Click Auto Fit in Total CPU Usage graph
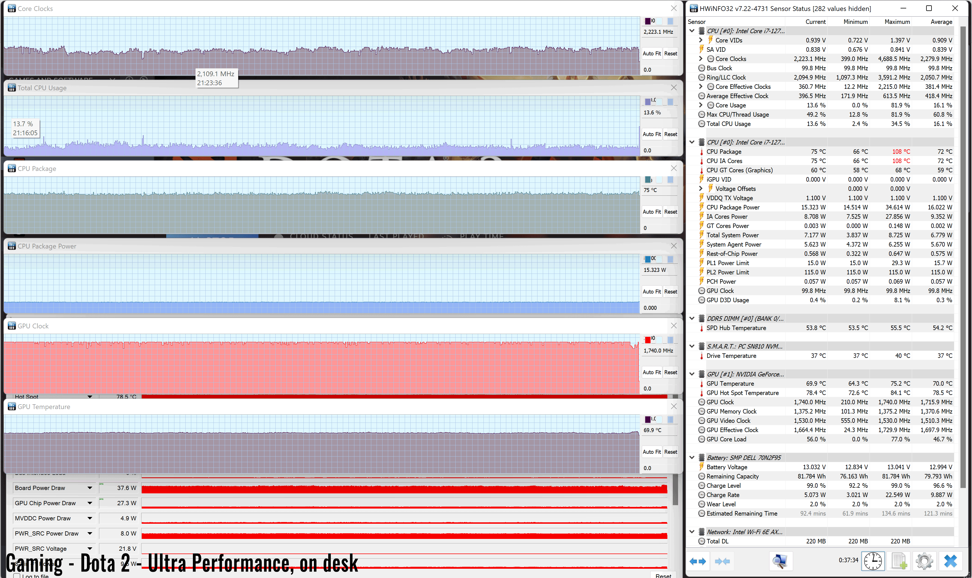 tap(651, 134)
